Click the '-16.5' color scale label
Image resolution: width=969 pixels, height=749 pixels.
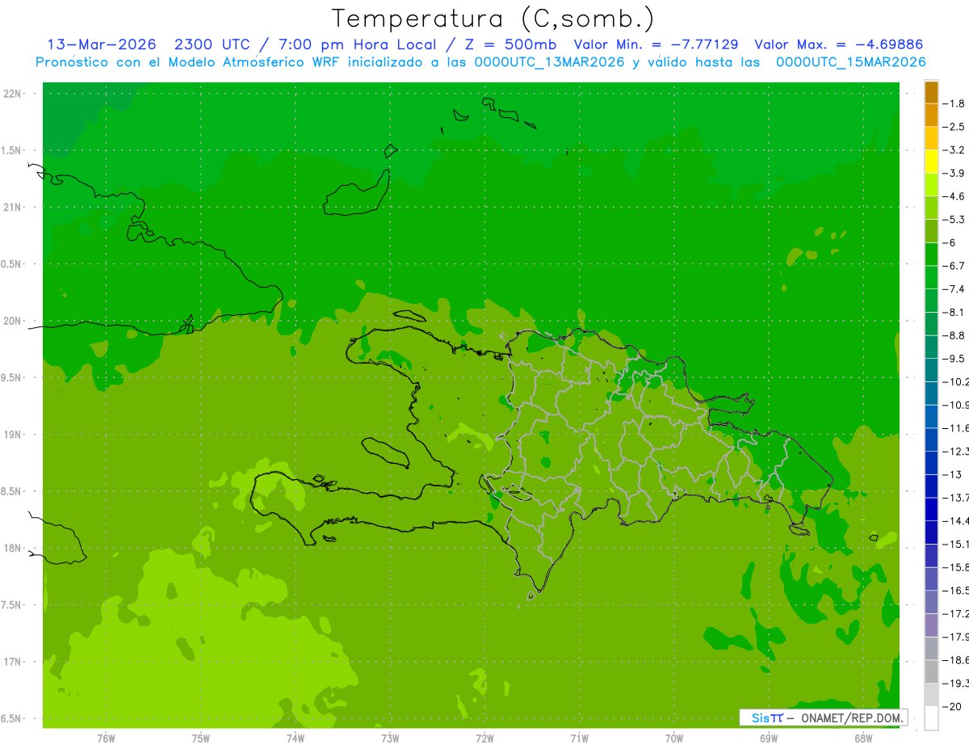(x=957, y=591)
